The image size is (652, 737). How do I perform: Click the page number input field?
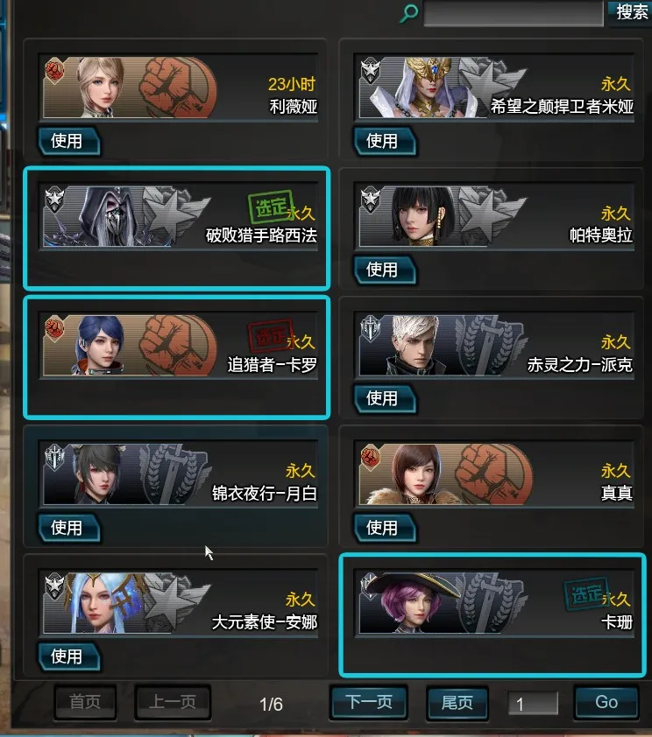click(x=533, y=703)
